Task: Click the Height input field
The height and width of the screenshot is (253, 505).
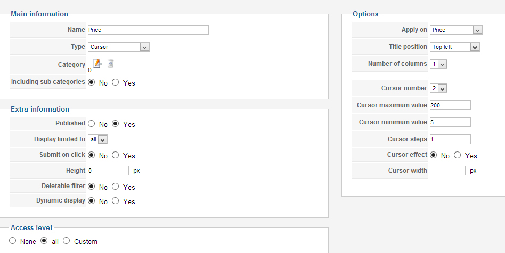Action: click(108, 171)
